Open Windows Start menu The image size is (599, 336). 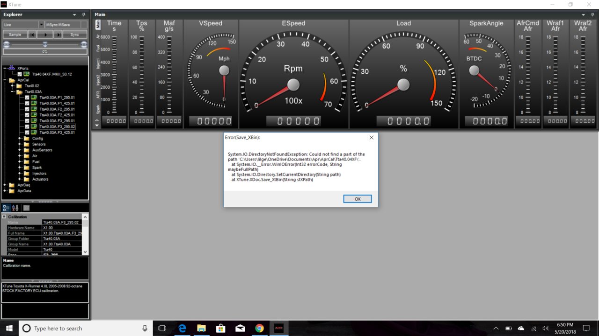coord(9,328)
